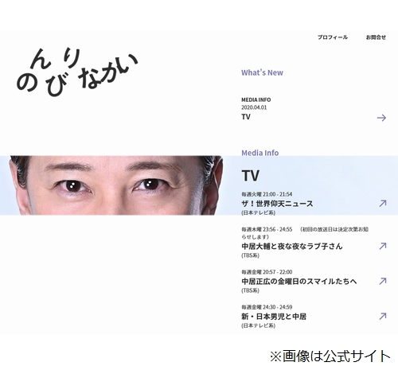Click the large TV category heading
Viewport: 398px width, 366px height.
pyautogui.click(x=250, y=176)
